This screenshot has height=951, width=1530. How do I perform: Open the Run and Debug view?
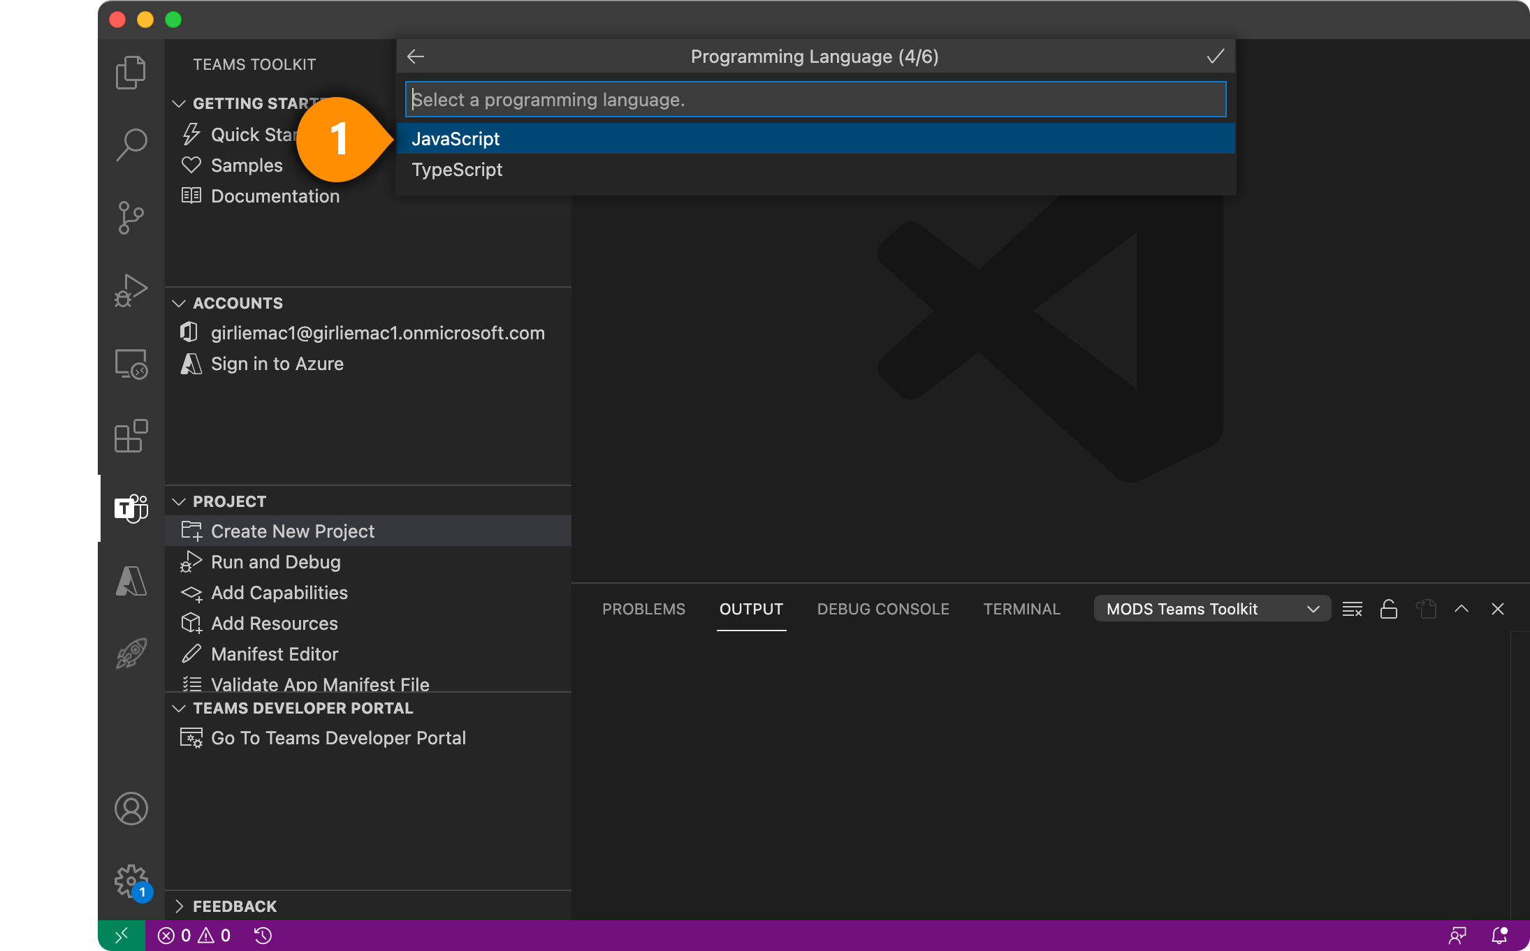(130, 290)
